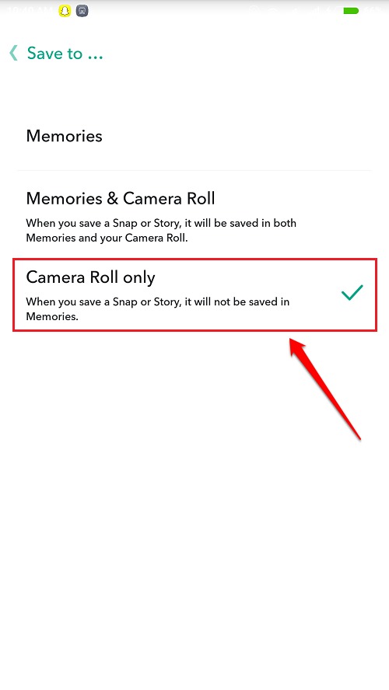Screen dimensions: 389x690
Task: Tap empty area below the options list
Action: click(x=194, y=550)
